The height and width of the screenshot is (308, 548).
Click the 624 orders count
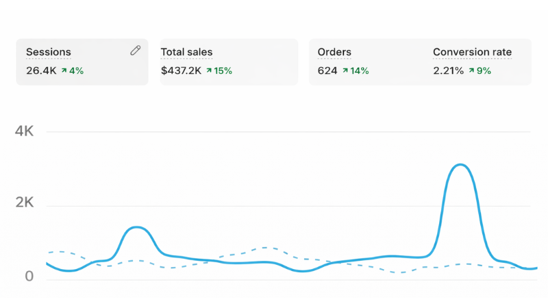point(327,70)
